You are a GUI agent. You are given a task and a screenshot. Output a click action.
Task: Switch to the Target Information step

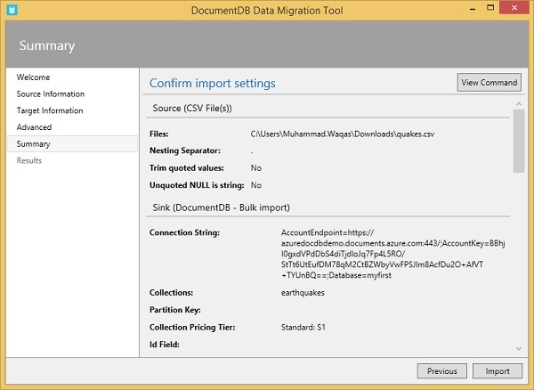(50, 110)
